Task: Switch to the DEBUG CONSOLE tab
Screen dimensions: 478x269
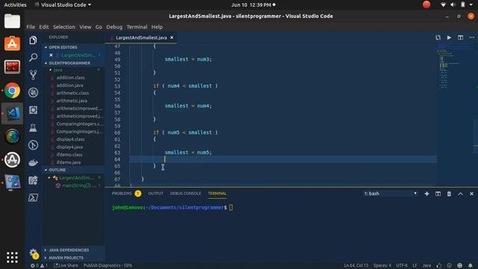Action: click(185, 194)
